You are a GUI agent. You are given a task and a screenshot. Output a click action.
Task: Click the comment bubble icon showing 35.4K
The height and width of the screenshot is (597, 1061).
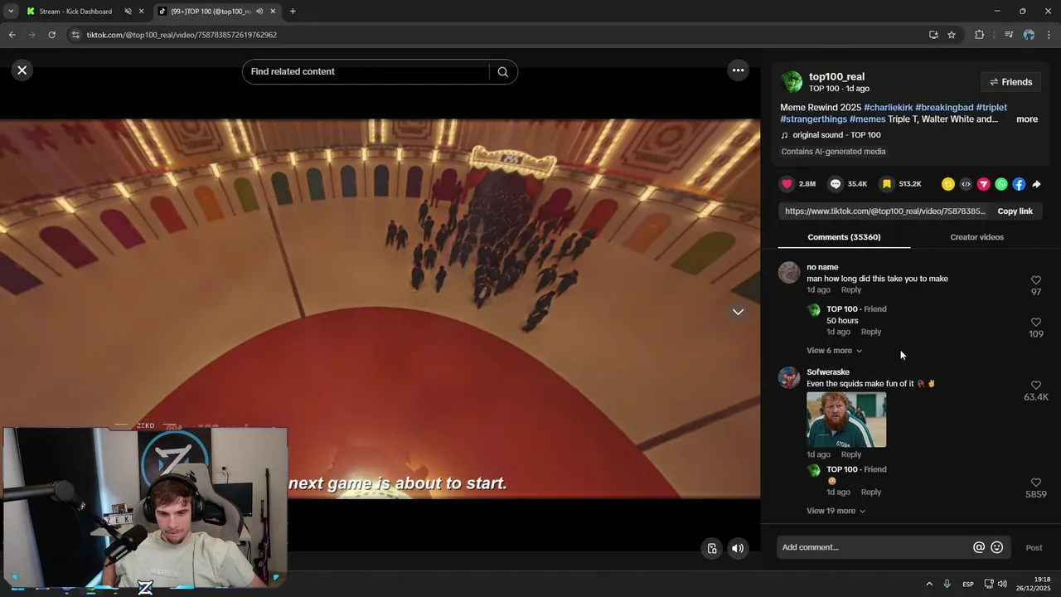point(836,184)
